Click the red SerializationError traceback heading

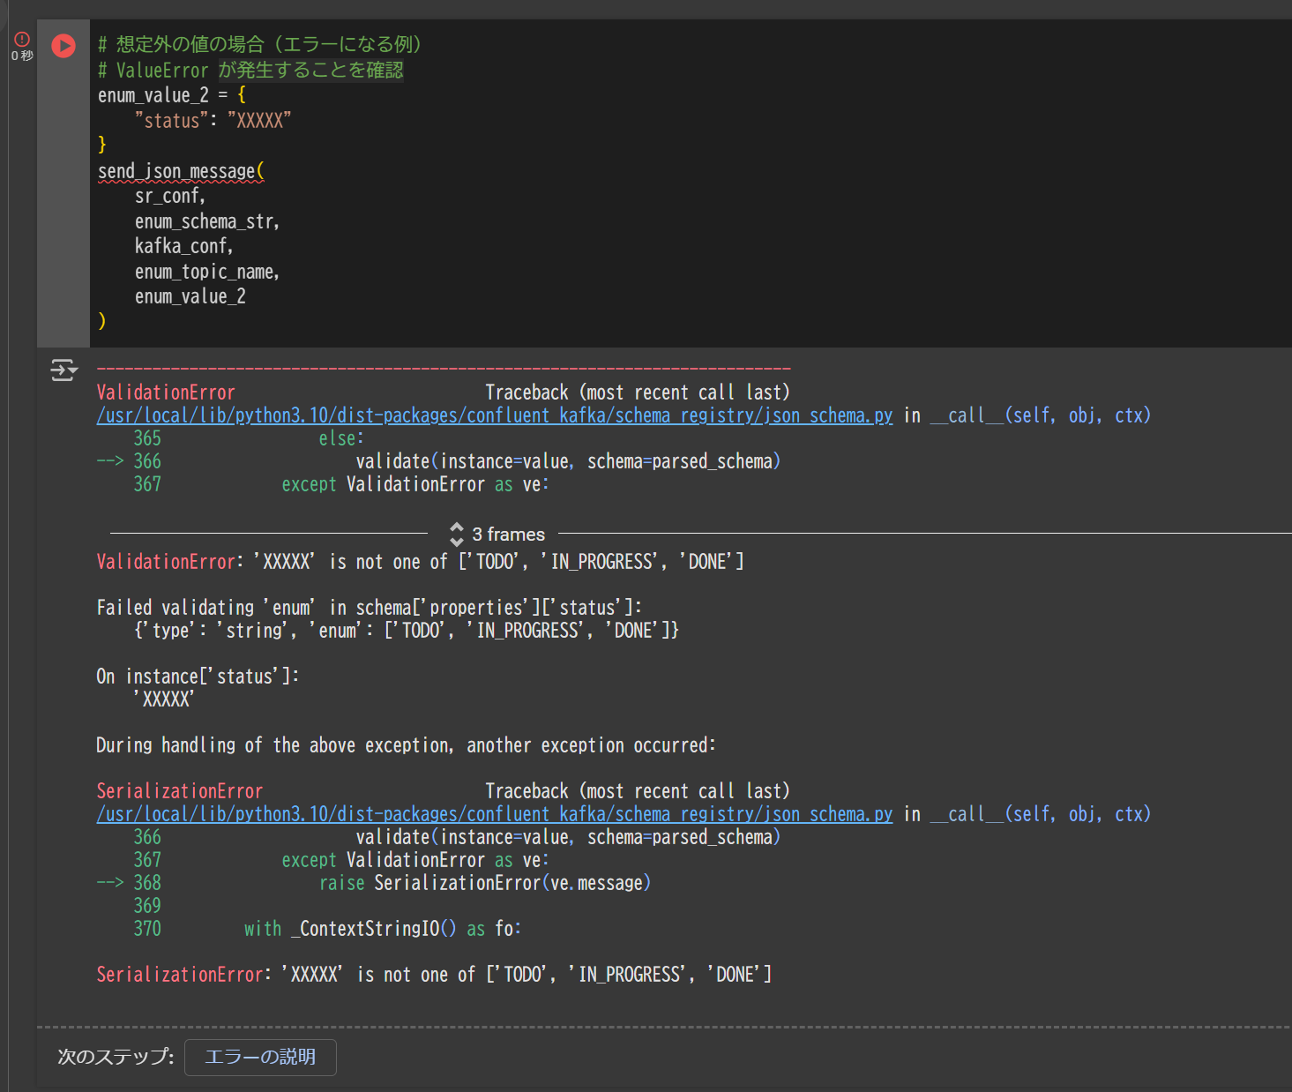(x=180, y=791)
